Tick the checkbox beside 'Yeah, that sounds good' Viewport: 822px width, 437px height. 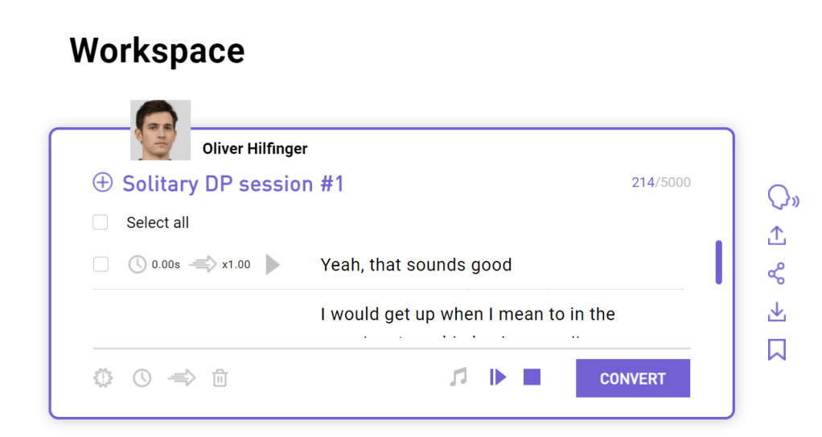pyautogui.click(x=101, y=264)
